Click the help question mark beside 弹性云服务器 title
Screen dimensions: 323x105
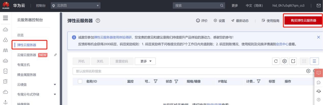pos(97,21)
